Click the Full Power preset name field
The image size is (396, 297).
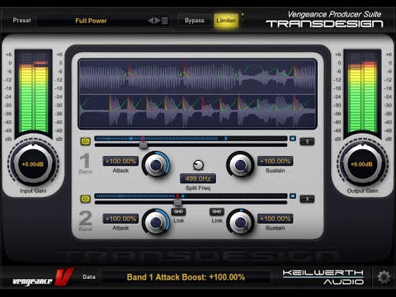point(91,21)
